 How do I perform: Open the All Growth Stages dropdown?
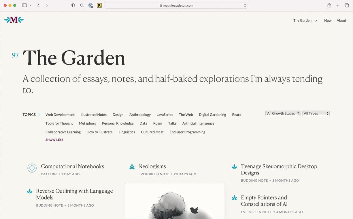(283, 113)
